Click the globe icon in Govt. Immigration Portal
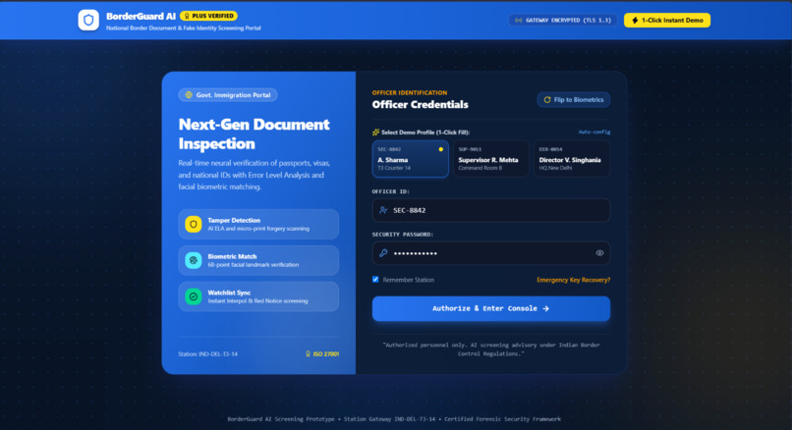 [x=189, y=95]
